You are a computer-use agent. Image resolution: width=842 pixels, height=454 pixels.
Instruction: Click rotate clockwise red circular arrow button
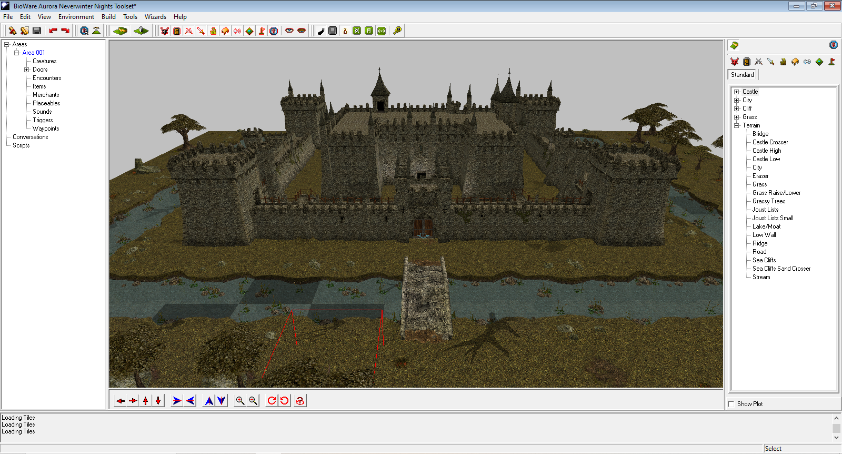(x=272, y=401)
